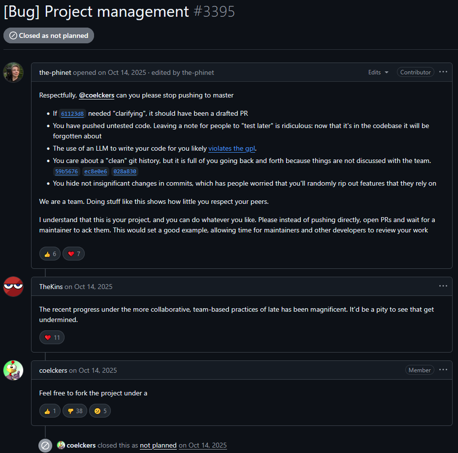The width and height of the screenshot is (458, 453).
Task: Open the "on Oct 14, 2025" closed timestamp link
Action: click(x=202, y=445)
